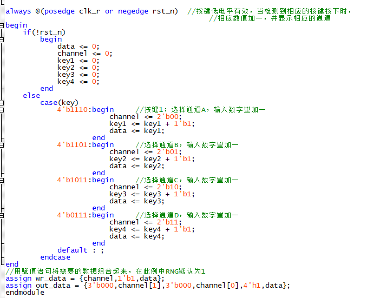
Task: Click the 'key4 <= key4 + 1'b1;' line
Action: [x=152, y=229]
